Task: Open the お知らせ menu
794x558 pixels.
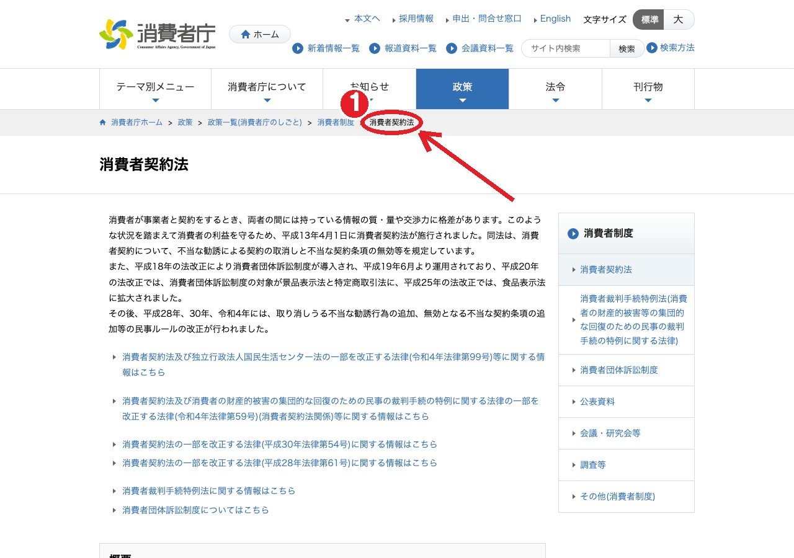Action: click(370, 89)
